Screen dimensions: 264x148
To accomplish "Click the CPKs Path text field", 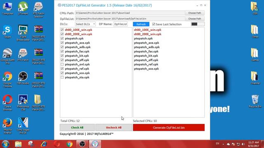I will tap(130, 13).
